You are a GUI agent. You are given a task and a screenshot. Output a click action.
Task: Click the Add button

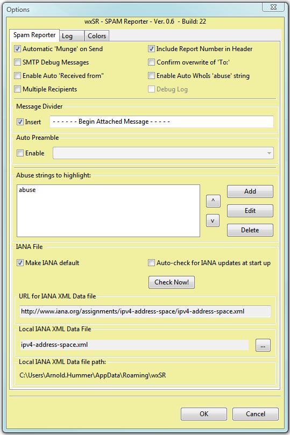point(250,191)
